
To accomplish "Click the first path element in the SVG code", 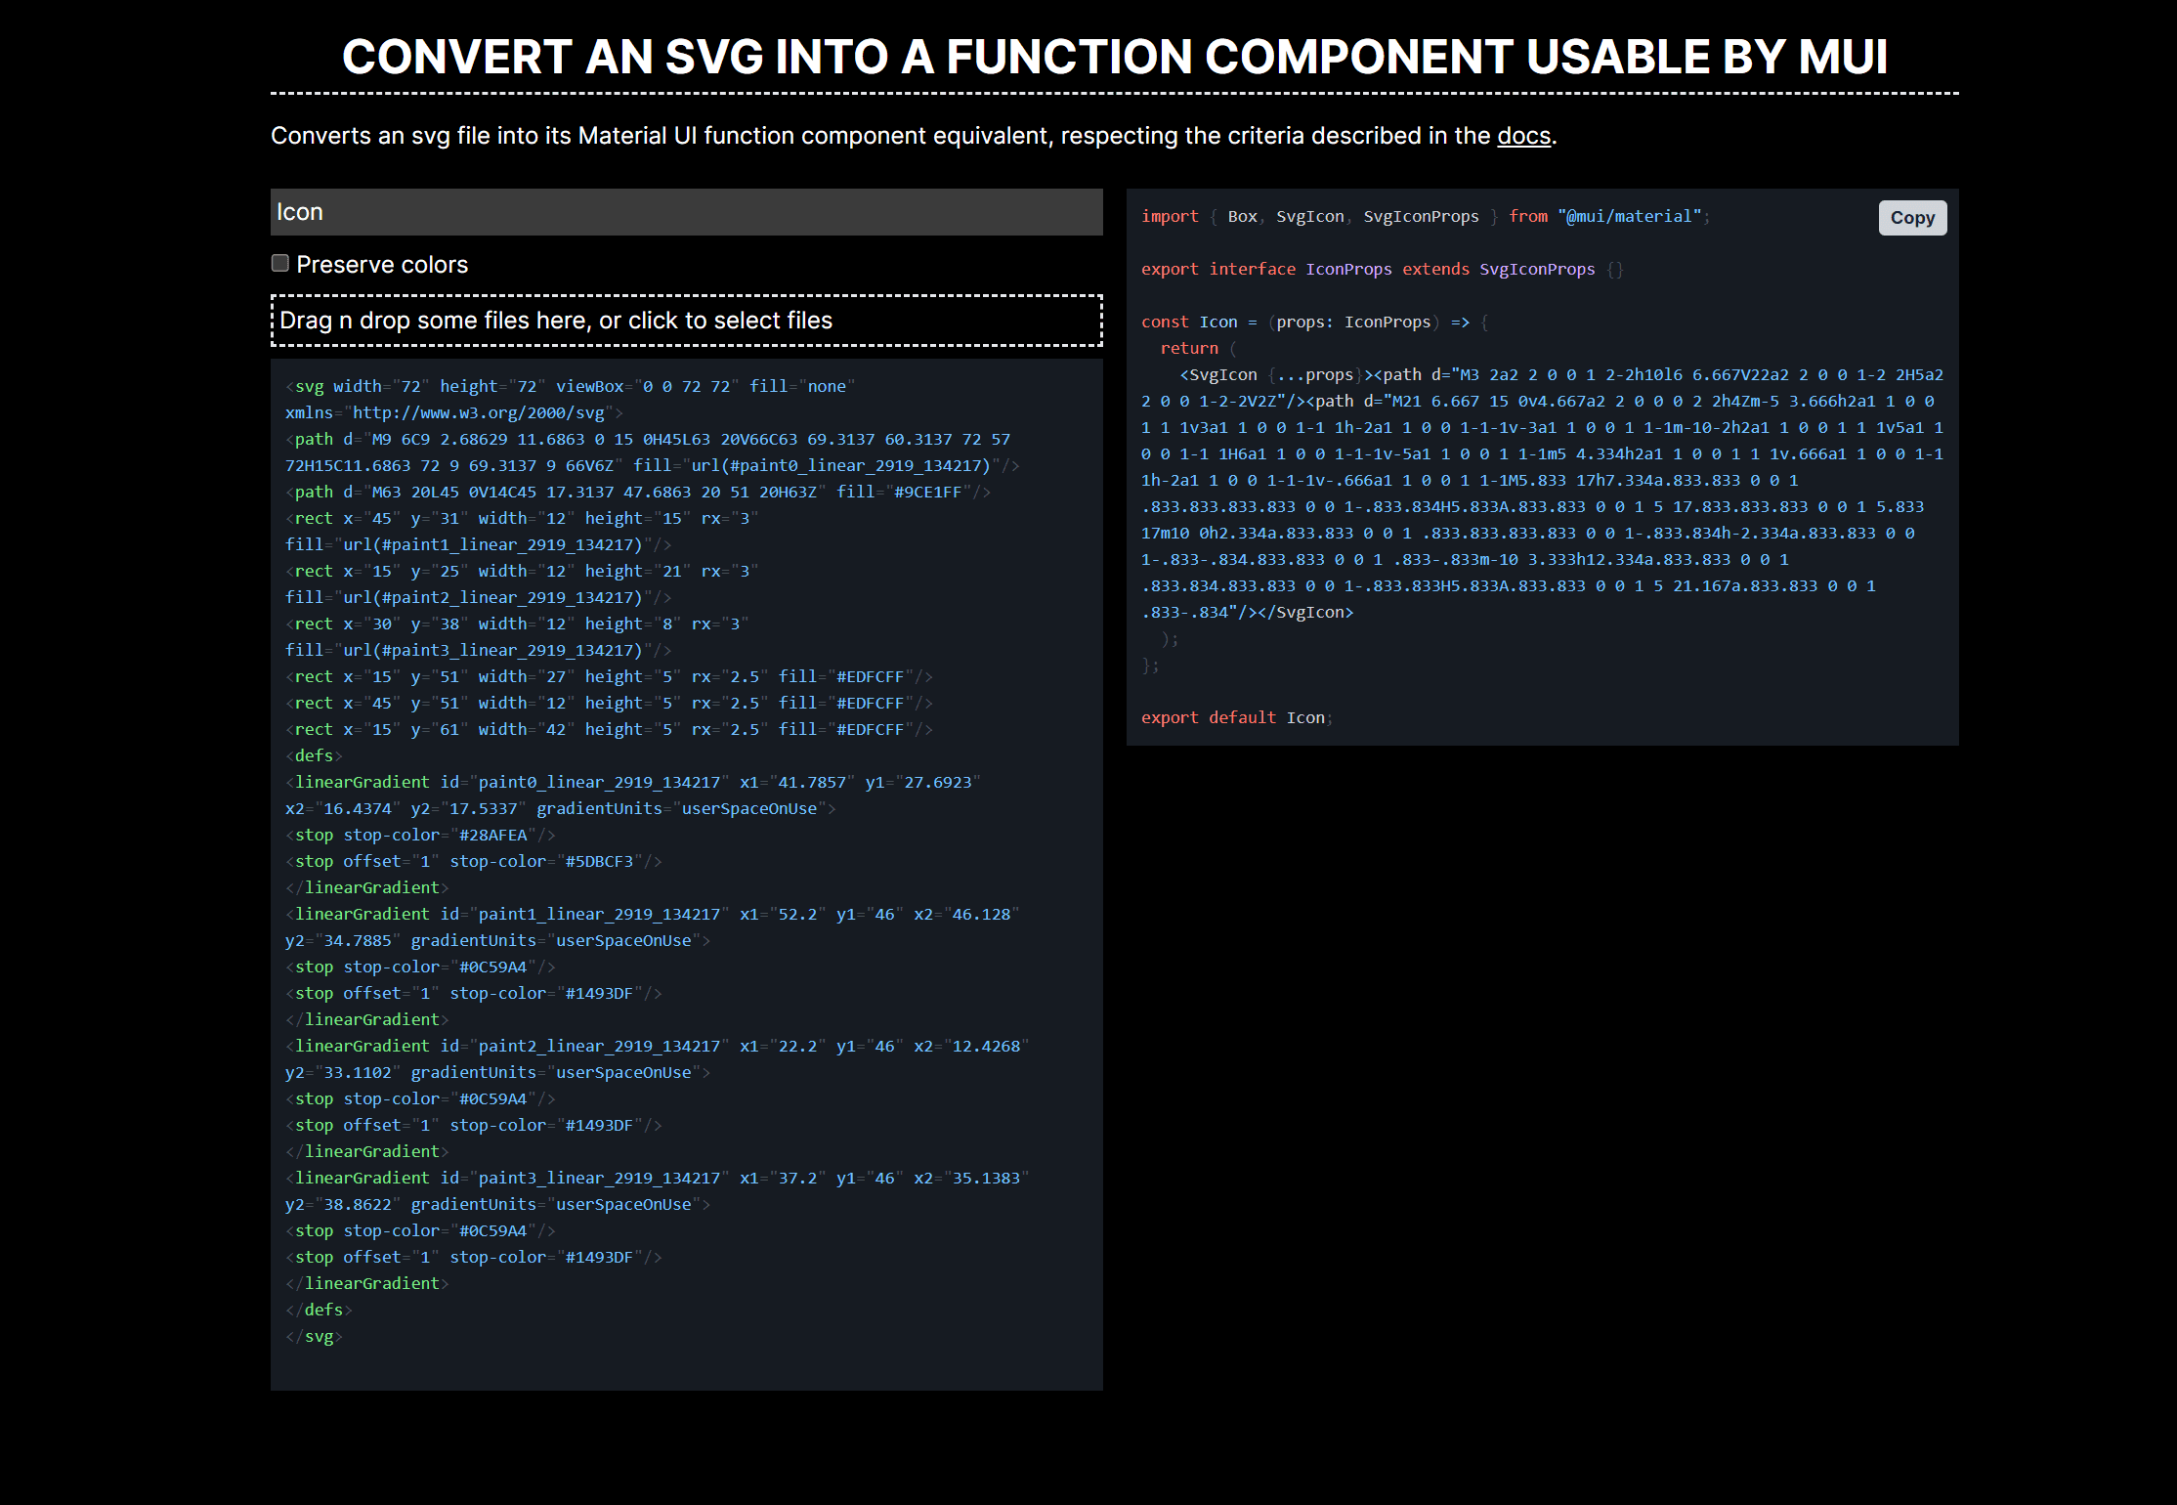I will pyautogui.click(x=313, y=439).
